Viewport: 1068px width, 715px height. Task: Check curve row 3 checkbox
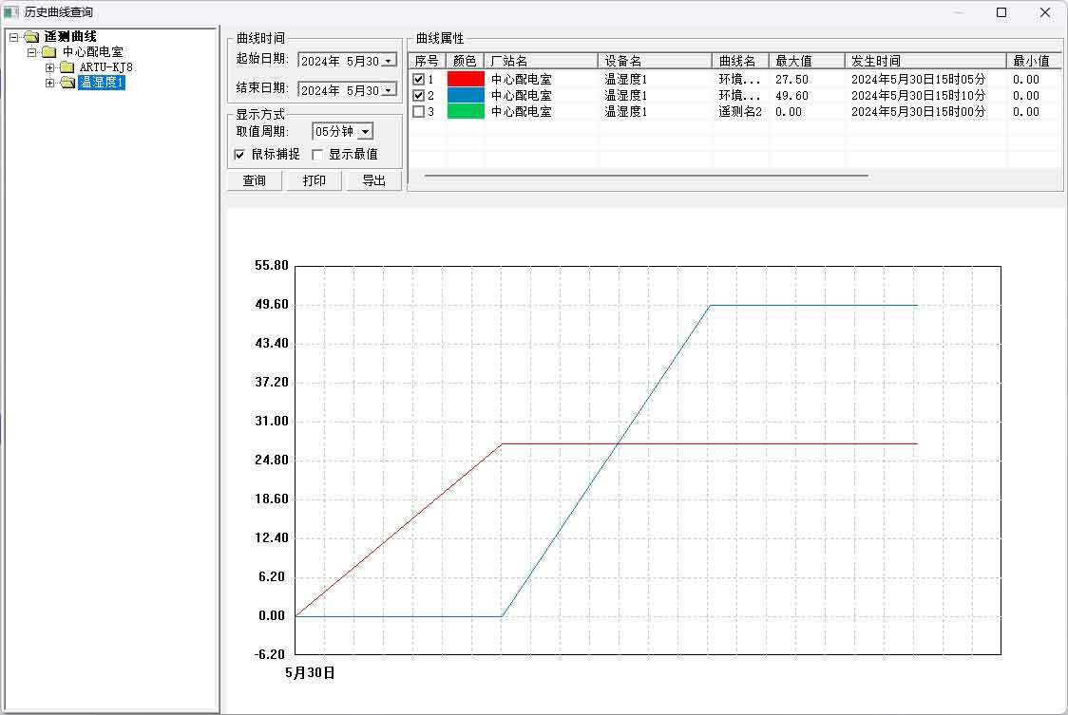coord(419,111)
